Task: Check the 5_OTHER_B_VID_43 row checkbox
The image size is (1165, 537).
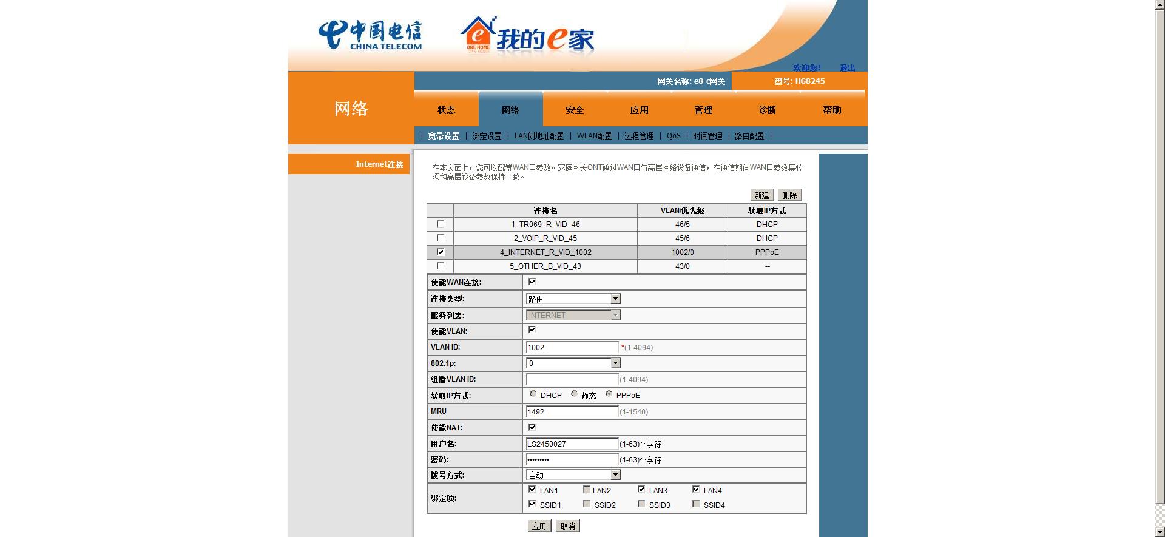Action: pyautogui.click(x=441, y=266)
